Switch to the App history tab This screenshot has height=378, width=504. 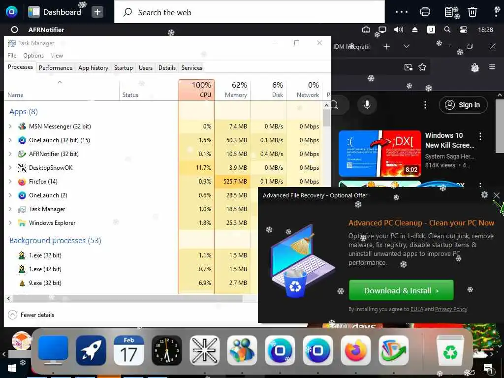(x=93, y=68)
